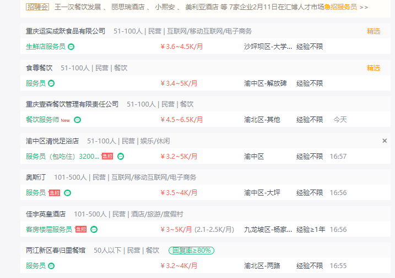Image resolution: width=395 pixels, height=278 pixels.
Task: Open 王一汉餐饮发展 in banner
Action: click(78, 7)
